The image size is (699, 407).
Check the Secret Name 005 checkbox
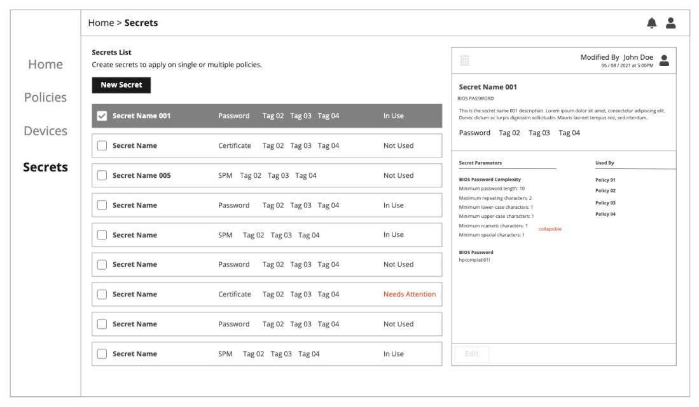pyautogui.click(x=102, y=175)
